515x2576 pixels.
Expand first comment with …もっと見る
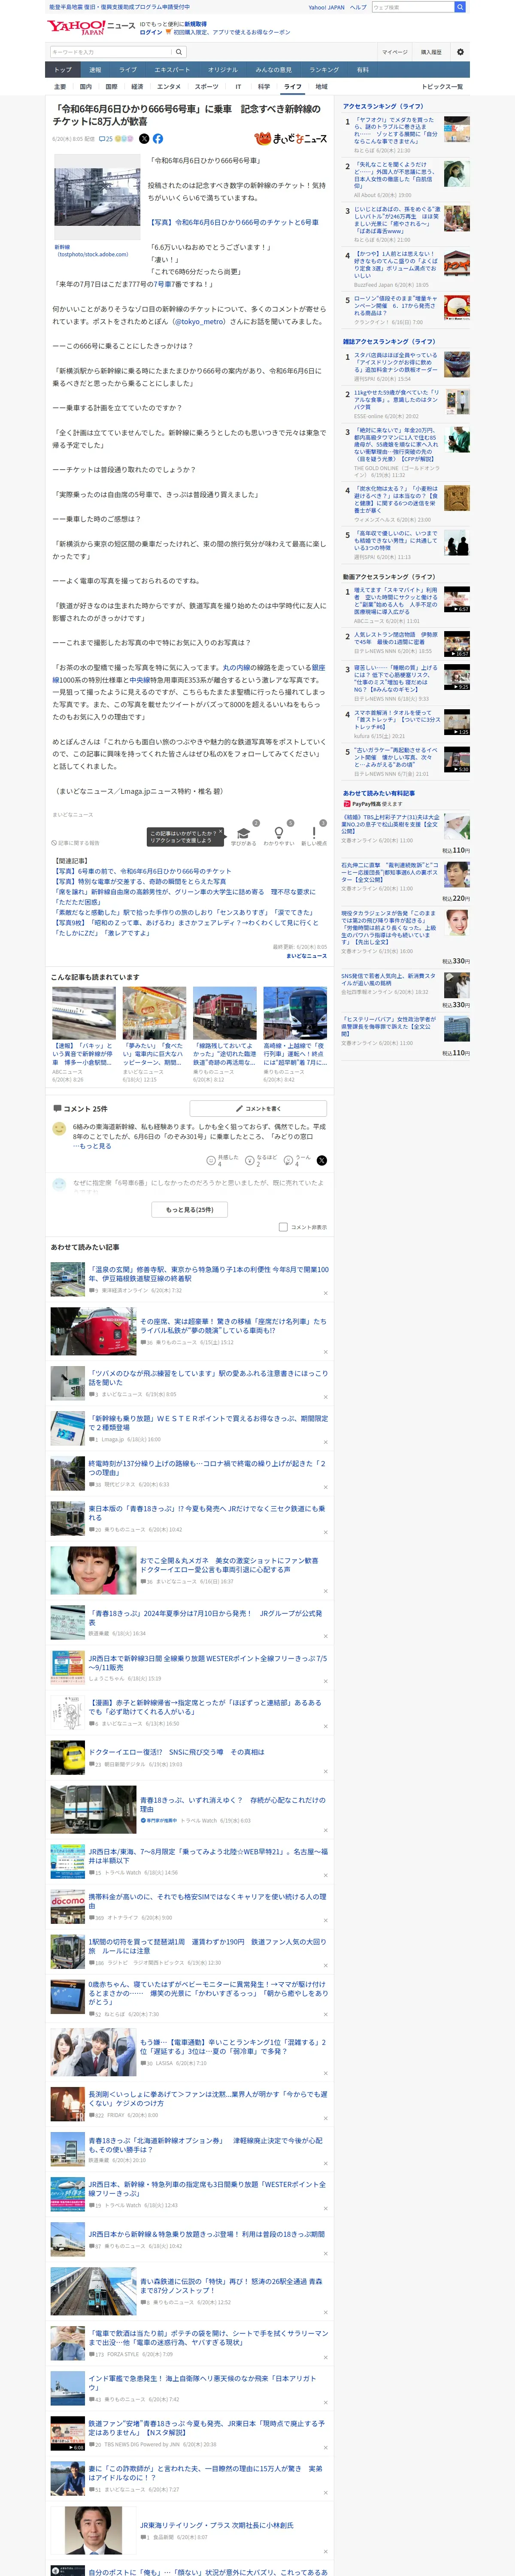click(x=92, y=1146)
